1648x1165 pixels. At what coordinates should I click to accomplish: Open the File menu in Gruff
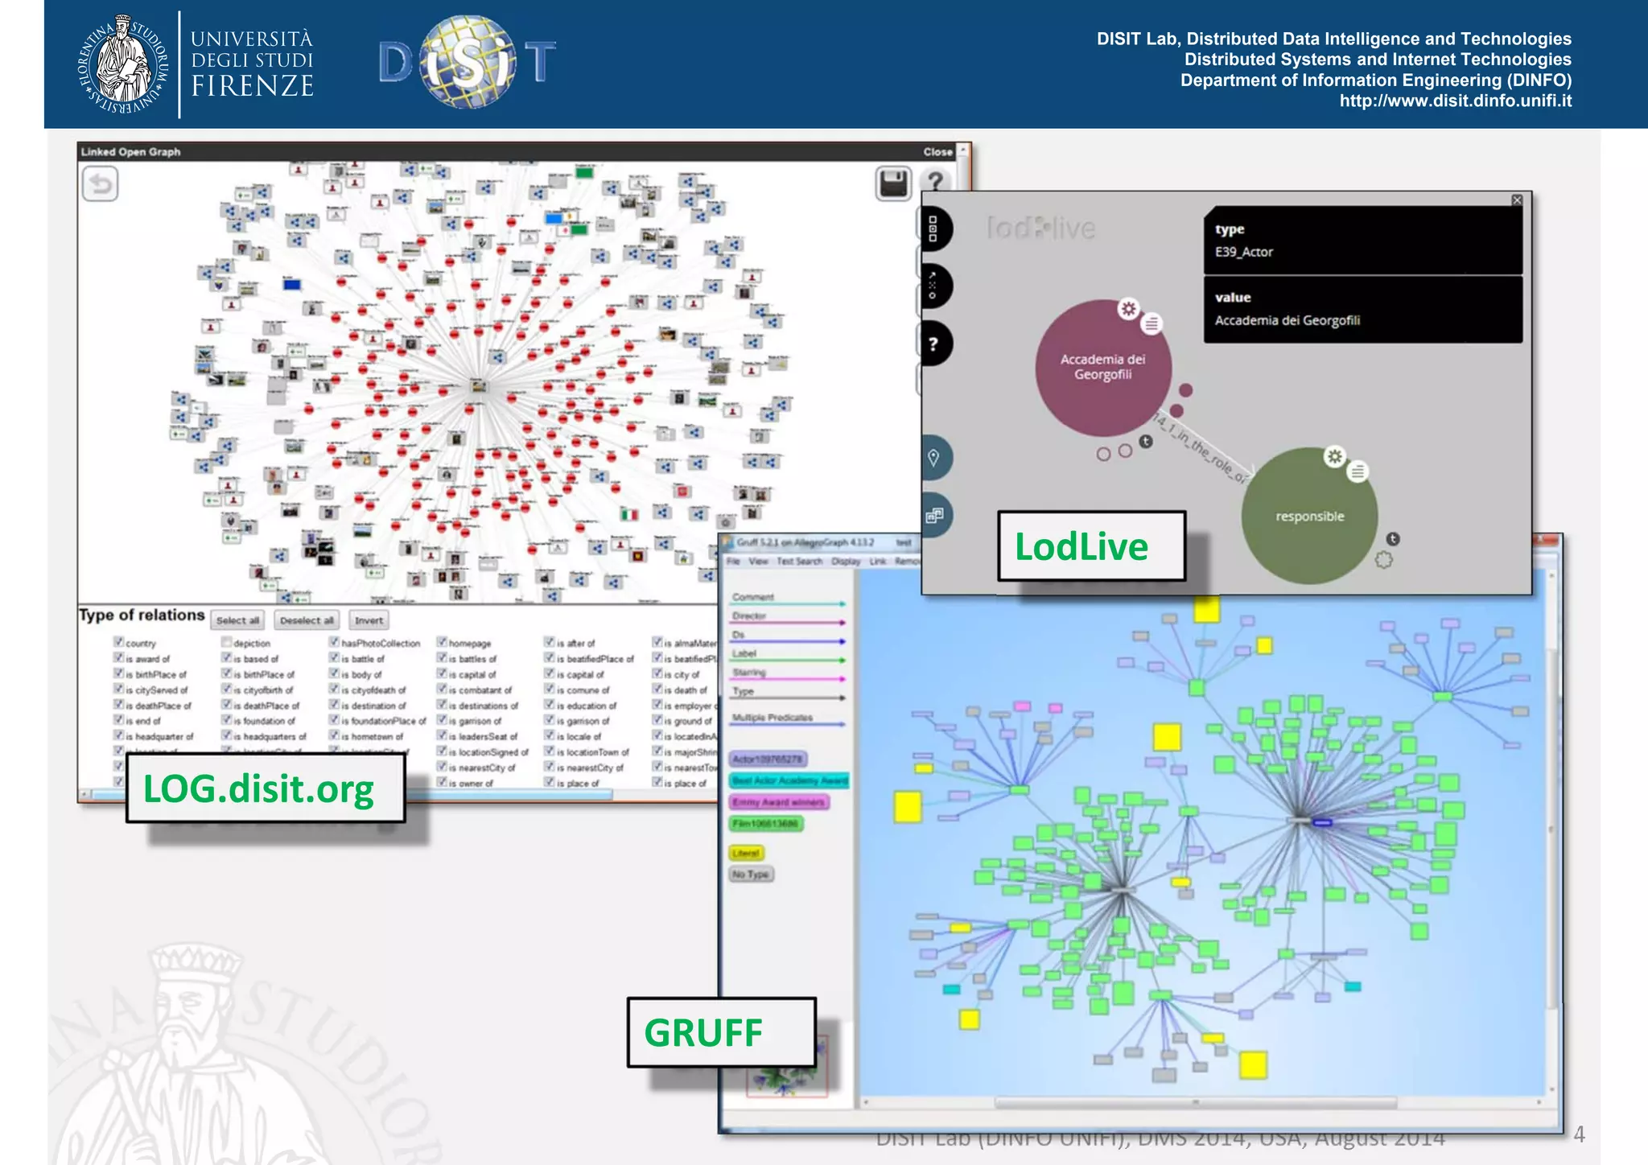coord(734,561)
